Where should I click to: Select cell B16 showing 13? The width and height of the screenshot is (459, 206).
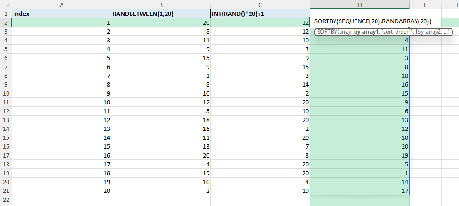[161, 146]
